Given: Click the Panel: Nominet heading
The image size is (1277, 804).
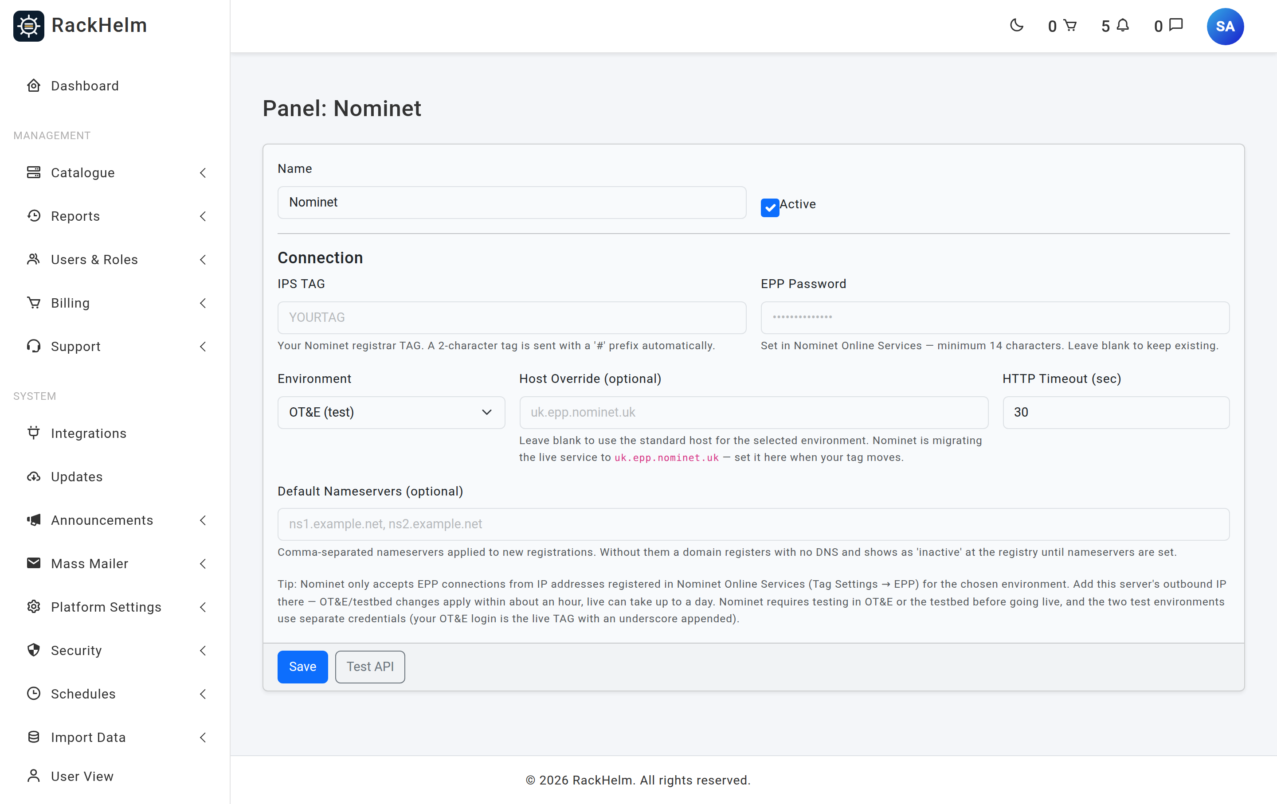Looking at the screenshot, I should click(341, 108).
